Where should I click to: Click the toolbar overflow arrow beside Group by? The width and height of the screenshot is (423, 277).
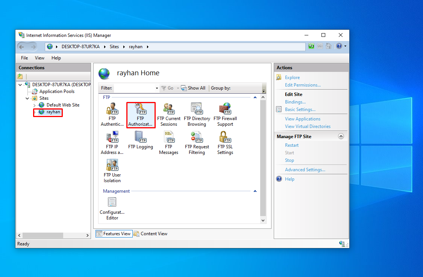pos(264,91)
